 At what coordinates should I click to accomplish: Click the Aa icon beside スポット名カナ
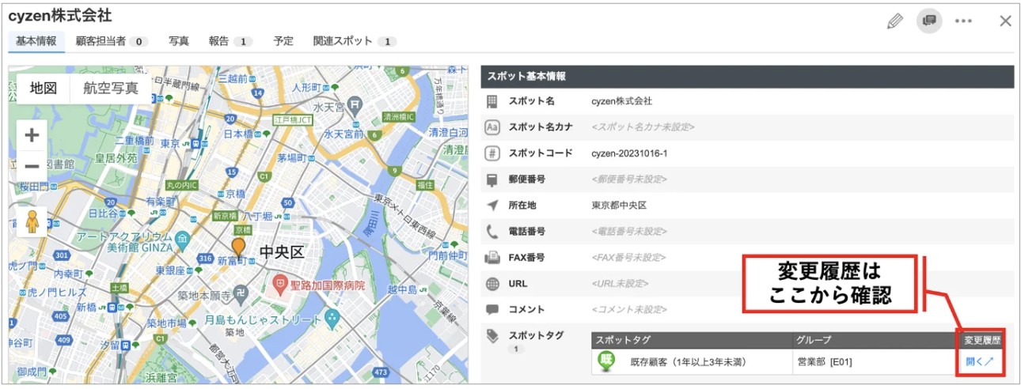point(492,127)
